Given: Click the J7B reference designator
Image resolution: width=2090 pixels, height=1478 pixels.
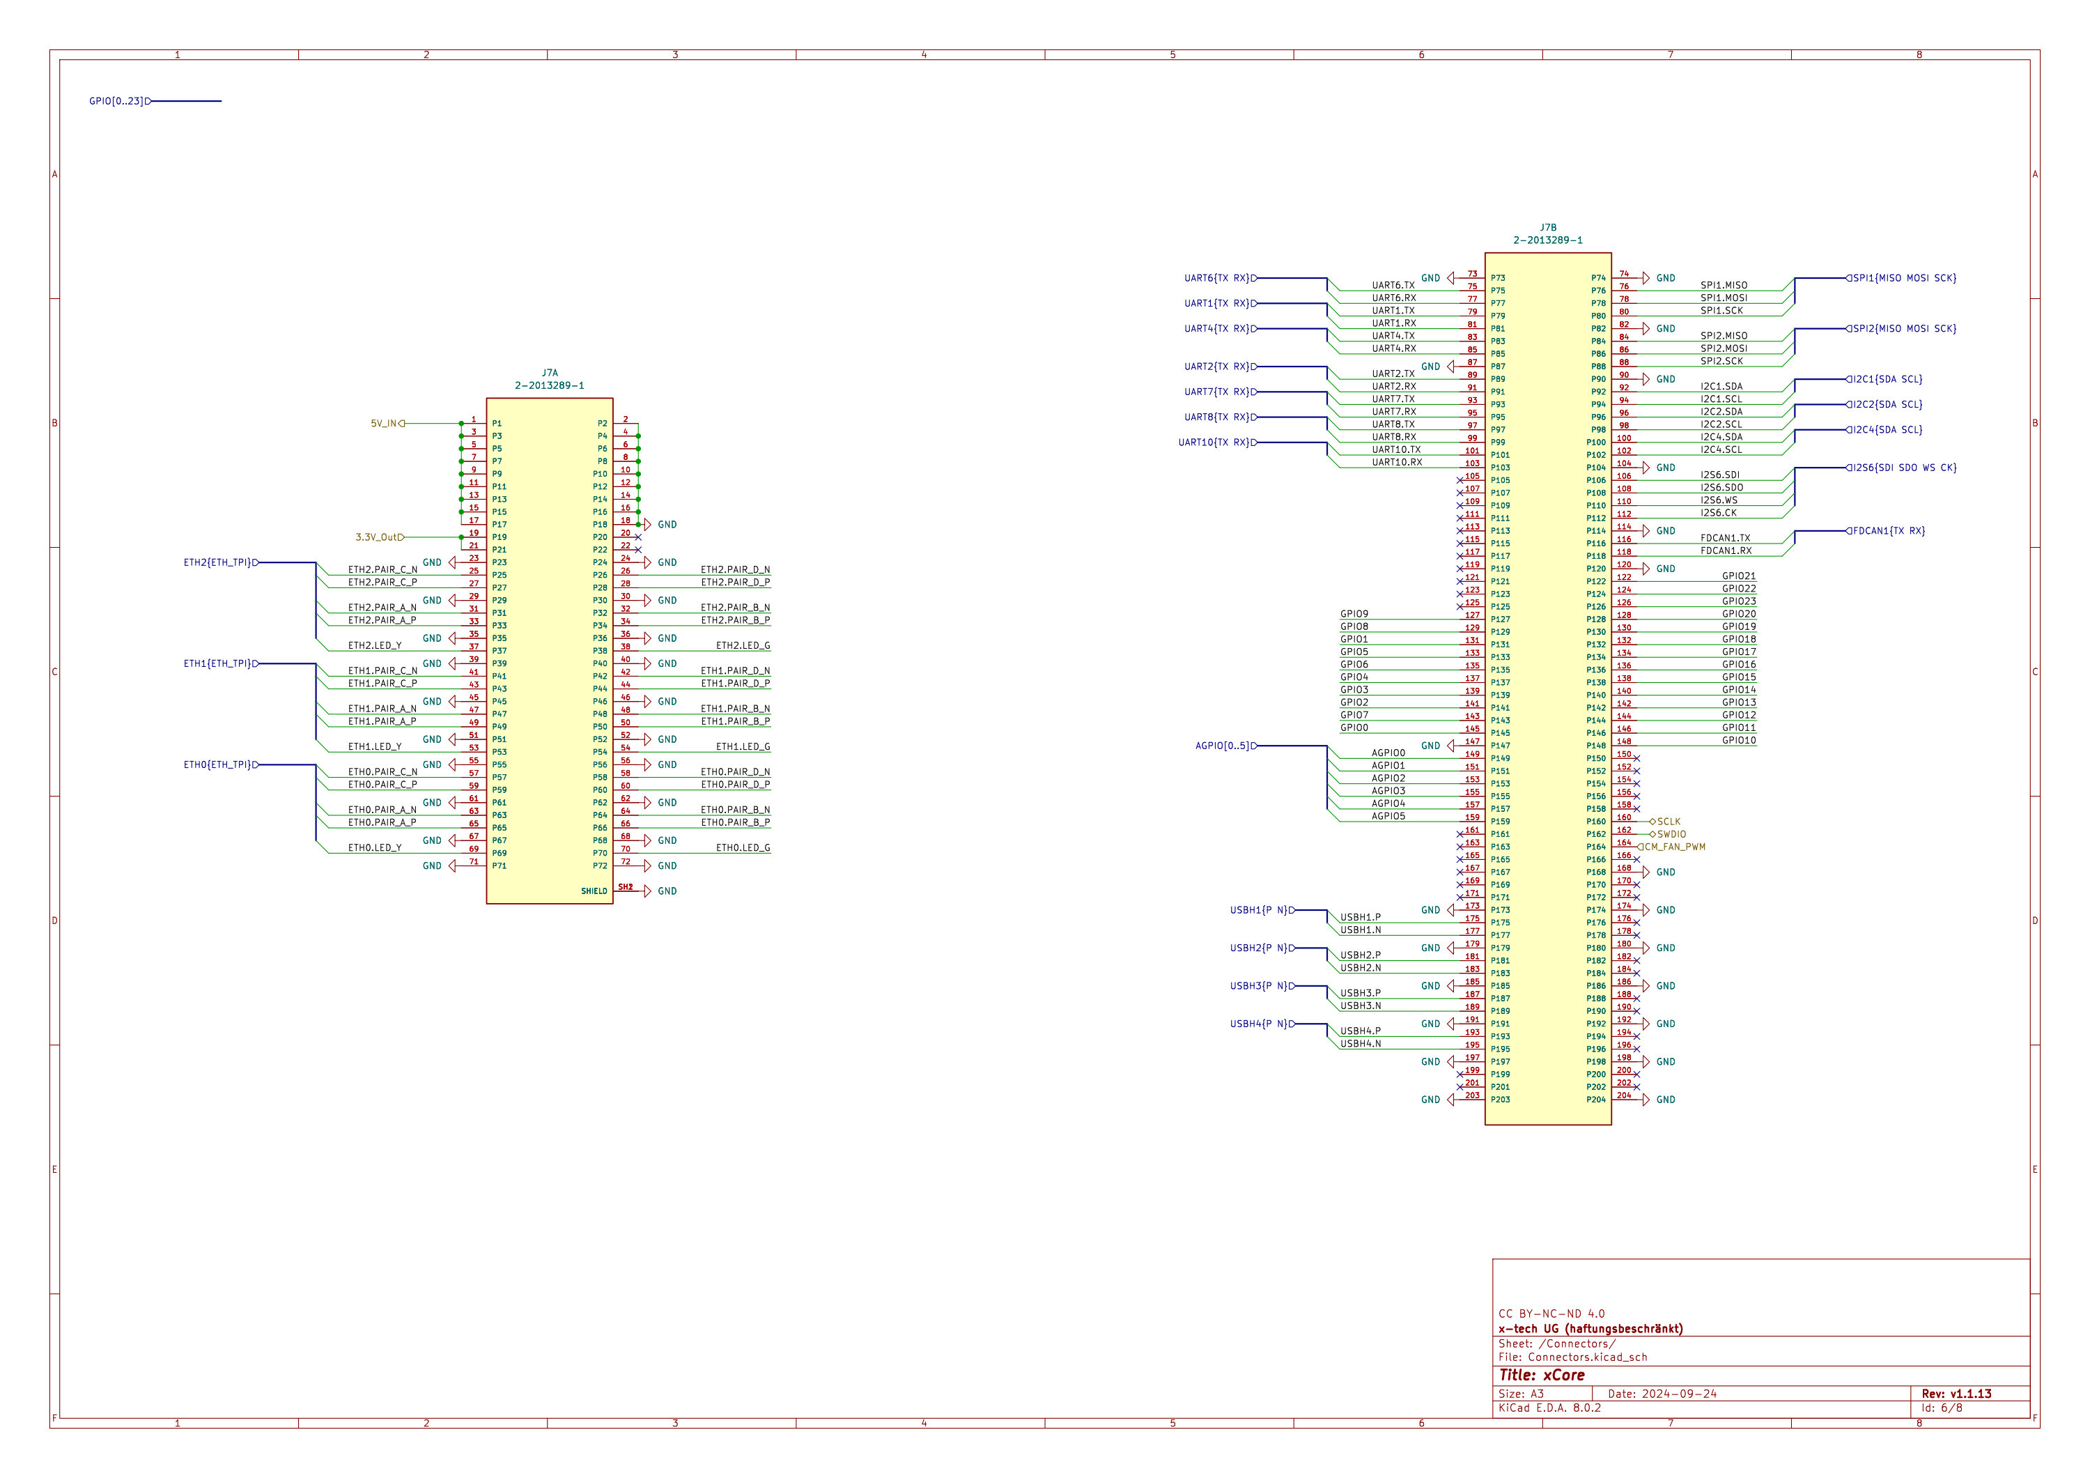Looking at the screenshot, I should [x=1549, y=228].
